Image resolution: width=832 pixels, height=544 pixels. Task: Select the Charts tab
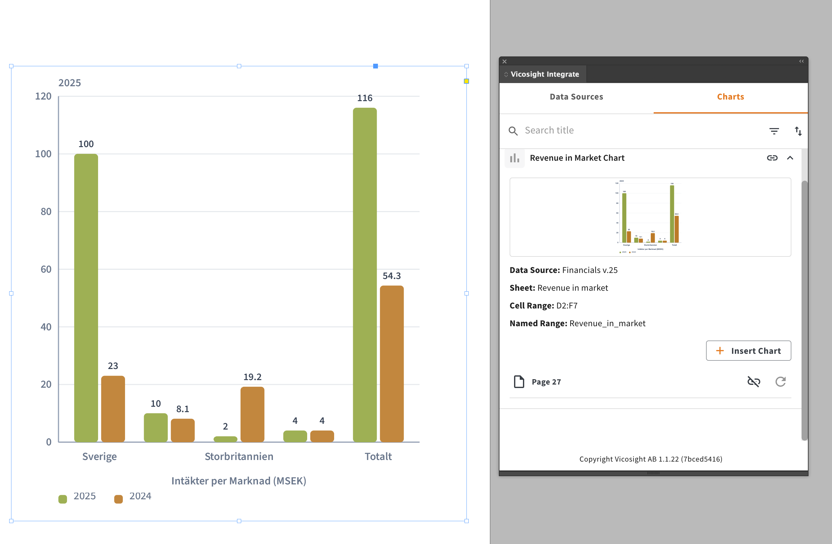pos(730,97)
